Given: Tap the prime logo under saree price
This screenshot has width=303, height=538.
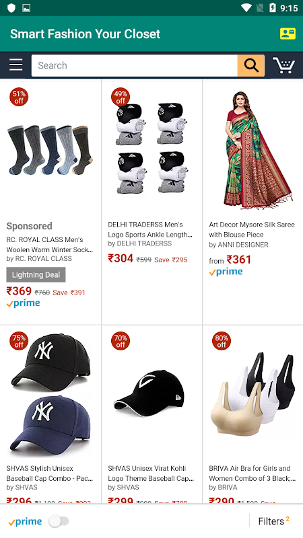Looking at the screenshot, I should click(x=226, y=272).
